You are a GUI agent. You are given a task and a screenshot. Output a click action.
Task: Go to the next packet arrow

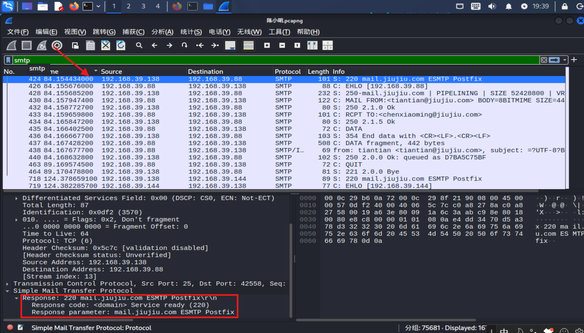tap(169, 45)
